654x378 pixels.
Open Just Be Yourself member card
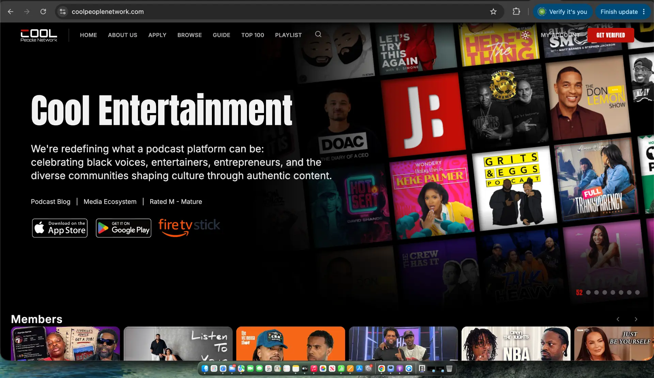pos(614,344)
